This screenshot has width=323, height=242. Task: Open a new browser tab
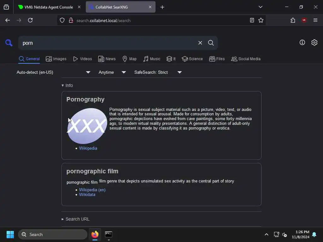click(x=162, y=7)
